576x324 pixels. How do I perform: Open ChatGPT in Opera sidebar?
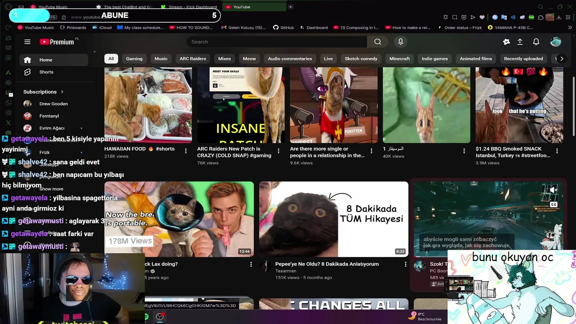pos(8,82)
